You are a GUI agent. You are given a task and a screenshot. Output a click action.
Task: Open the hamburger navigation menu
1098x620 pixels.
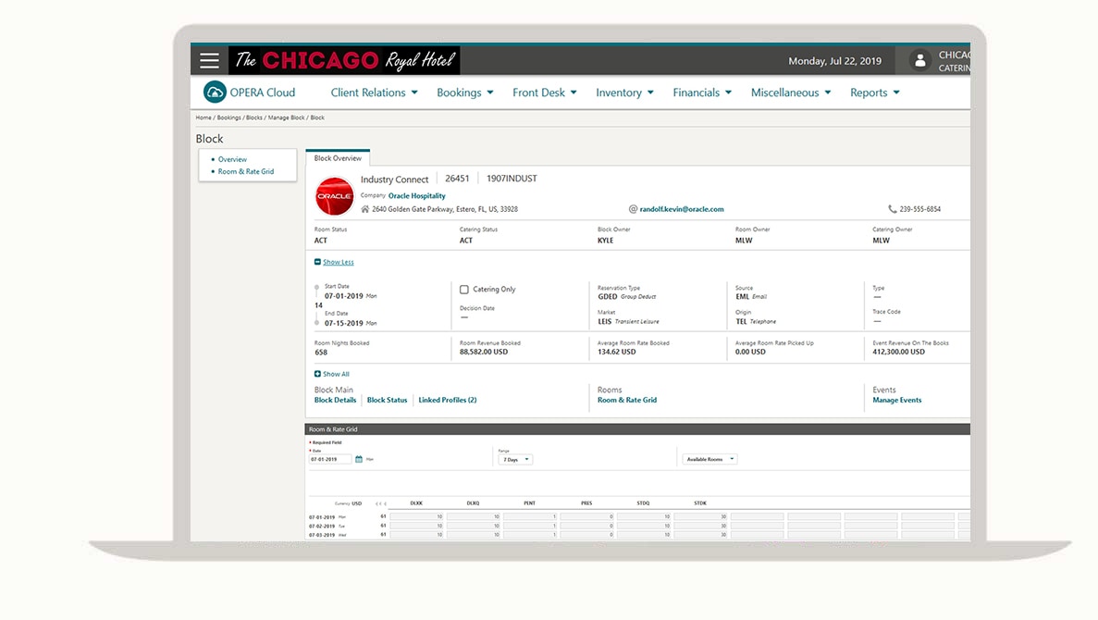[210, 61]
